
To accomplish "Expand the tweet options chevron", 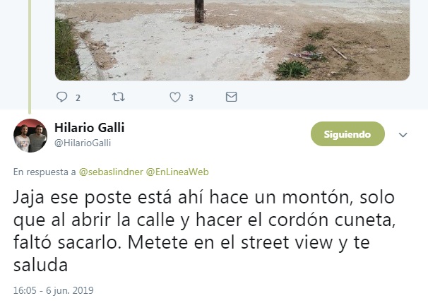I will 403,135.
